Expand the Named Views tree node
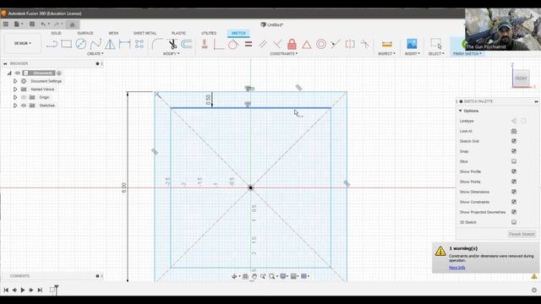This screenshot has height=304, width=541. [15, 90]
